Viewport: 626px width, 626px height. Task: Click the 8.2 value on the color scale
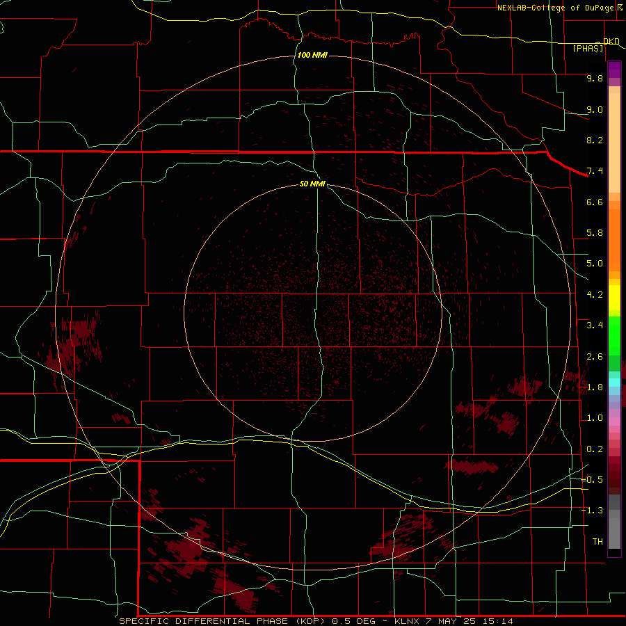tap(595, 140)
